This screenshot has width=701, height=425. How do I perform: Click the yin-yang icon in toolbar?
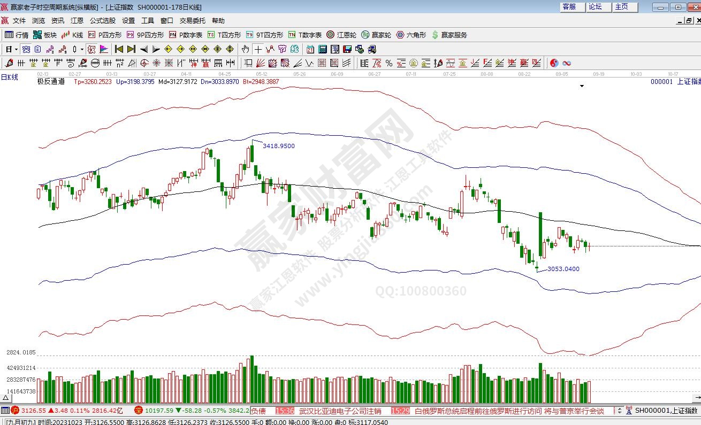(x=554, y=63)
